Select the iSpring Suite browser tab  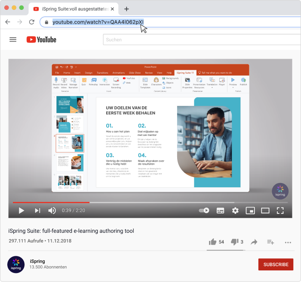(x=74, y=9)
